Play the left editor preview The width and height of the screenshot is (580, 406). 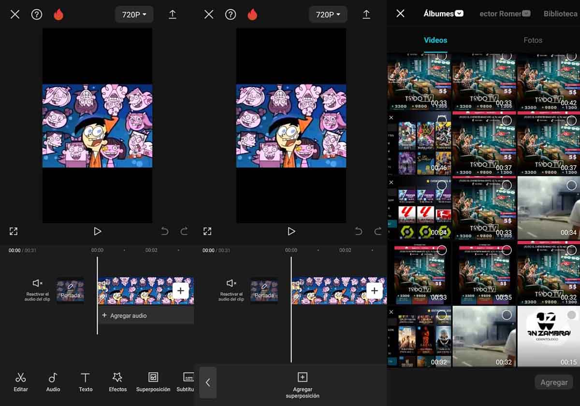[x=97, y=231]
